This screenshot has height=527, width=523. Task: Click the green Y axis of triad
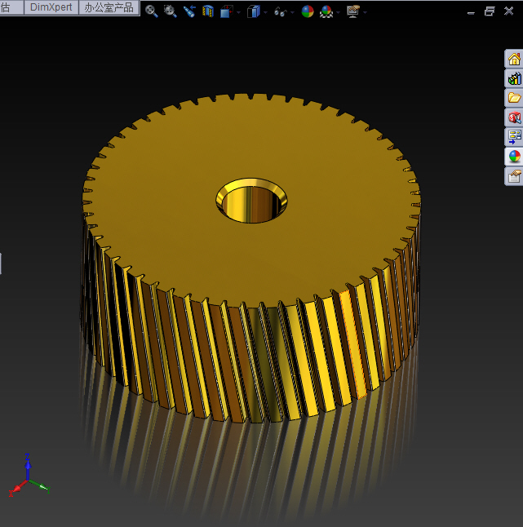coord(40,486)
